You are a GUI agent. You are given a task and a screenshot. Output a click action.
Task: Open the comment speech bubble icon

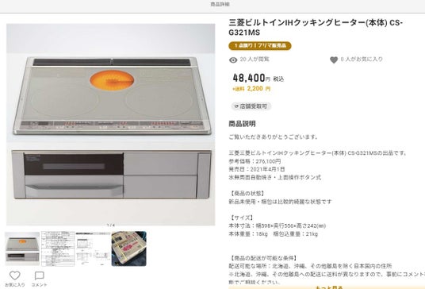(x=40, y=276)
